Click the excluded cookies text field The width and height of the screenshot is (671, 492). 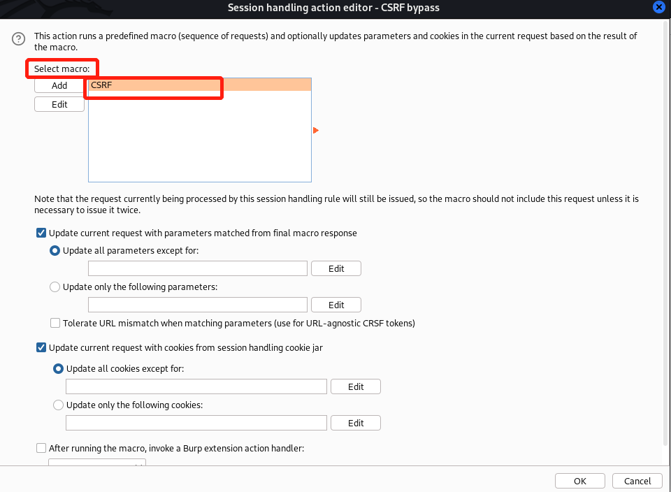(196, 386)
